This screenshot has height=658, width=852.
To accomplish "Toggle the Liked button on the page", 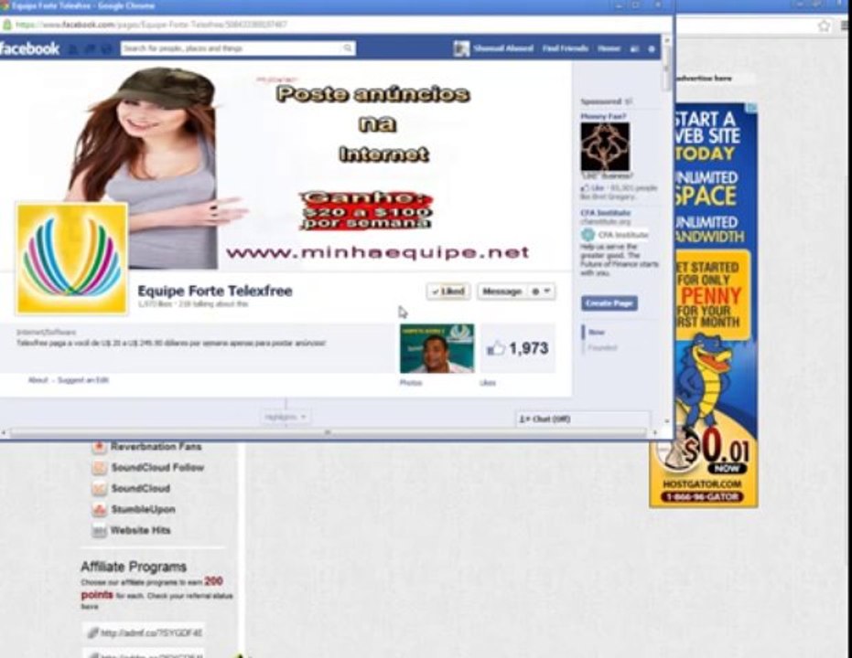I will click(x=448, y=292).
